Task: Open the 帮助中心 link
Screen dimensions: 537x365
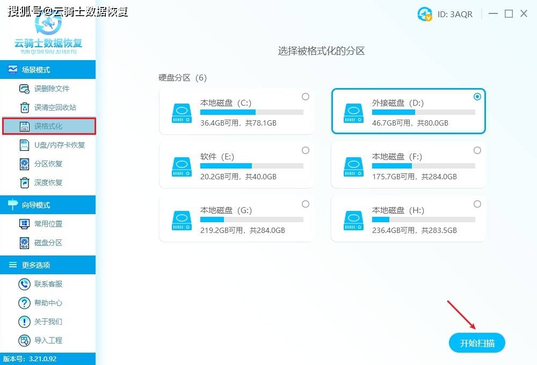Action: click(x=48, y=303)
